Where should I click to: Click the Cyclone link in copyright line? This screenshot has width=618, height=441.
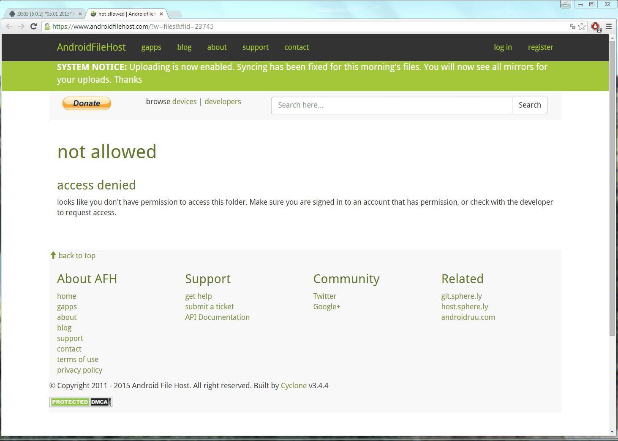point(294,386)
